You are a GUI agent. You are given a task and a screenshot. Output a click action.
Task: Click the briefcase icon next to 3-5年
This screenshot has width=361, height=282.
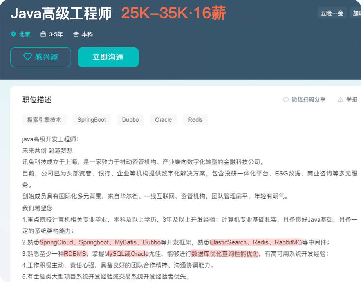[x=43, y=34]
